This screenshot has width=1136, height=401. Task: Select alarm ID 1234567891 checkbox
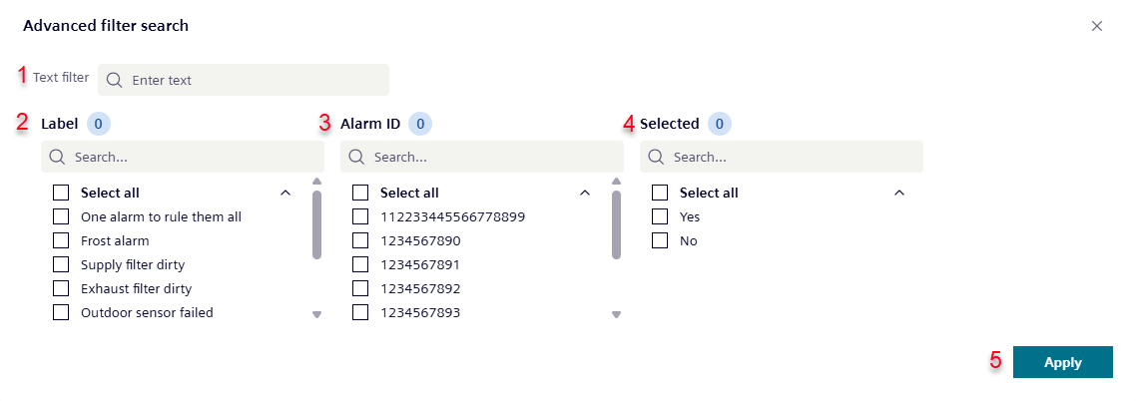[x=360, y=264]
